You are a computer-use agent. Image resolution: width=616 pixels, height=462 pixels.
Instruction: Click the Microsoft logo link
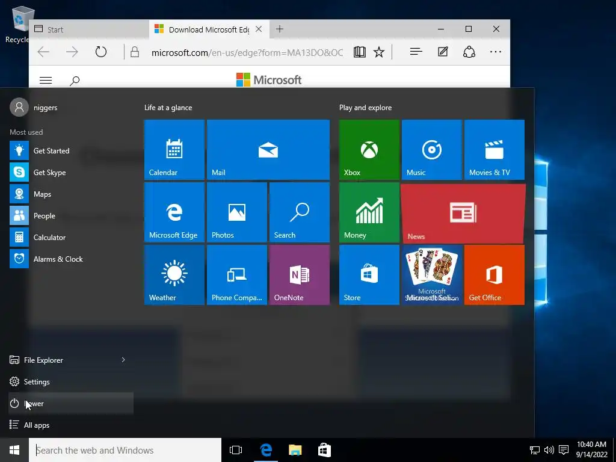269,80
